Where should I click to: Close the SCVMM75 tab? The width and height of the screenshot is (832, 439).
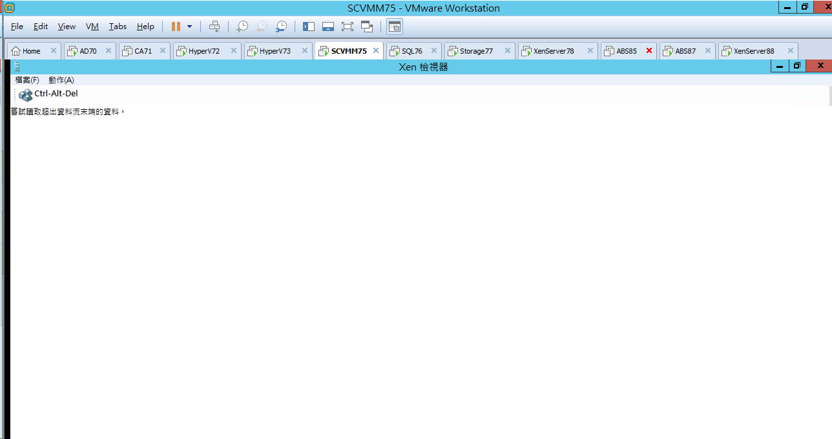(376, 50)
